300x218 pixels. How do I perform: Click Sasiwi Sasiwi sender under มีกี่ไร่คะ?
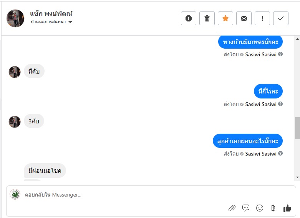tap(261, 104)
